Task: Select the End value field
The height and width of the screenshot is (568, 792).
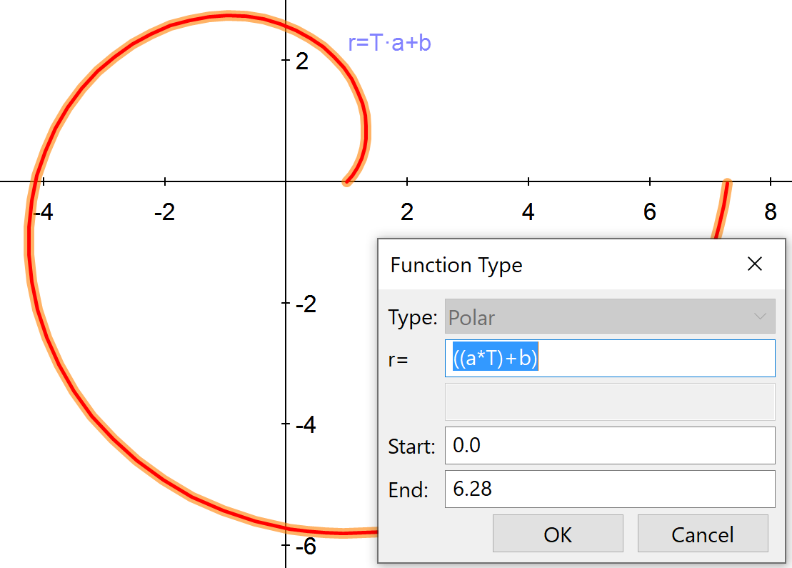Action: coord(609,489)
